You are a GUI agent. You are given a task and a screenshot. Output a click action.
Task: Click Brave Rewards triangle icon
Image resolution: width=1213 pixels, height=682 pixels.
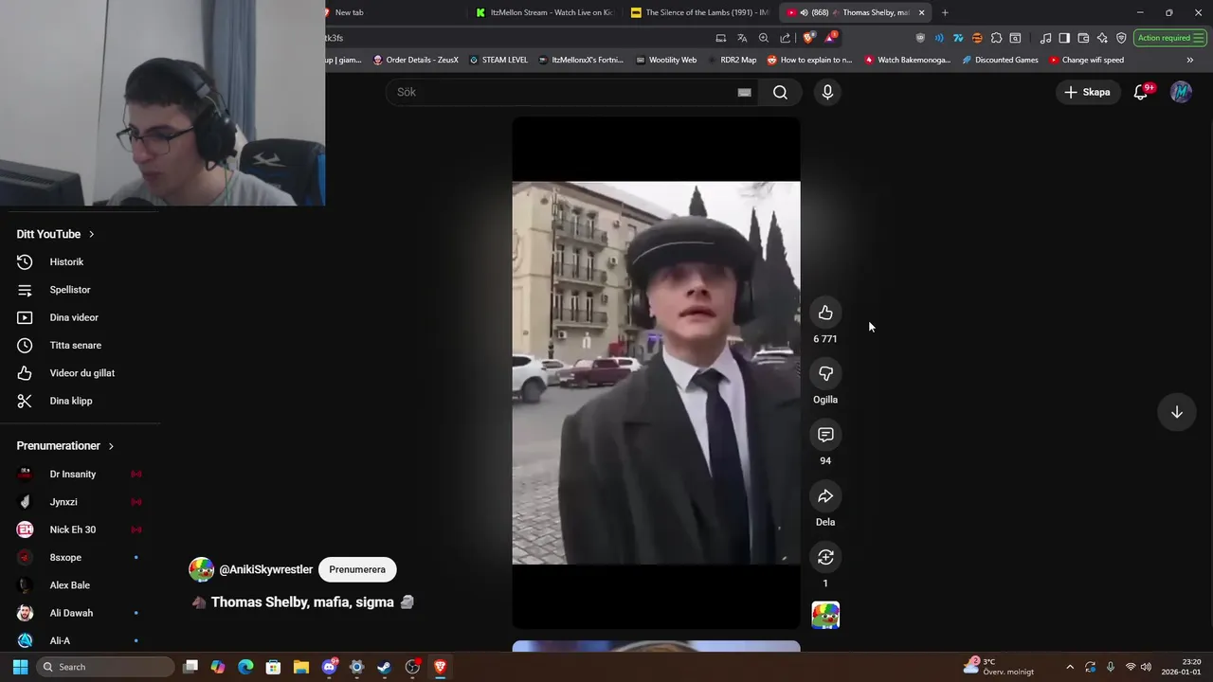click(831, 38)
